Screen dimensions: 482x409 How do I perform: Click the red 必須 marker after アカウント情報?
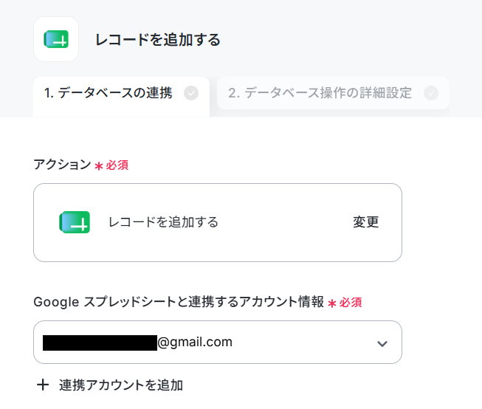[x=351, y=303]
